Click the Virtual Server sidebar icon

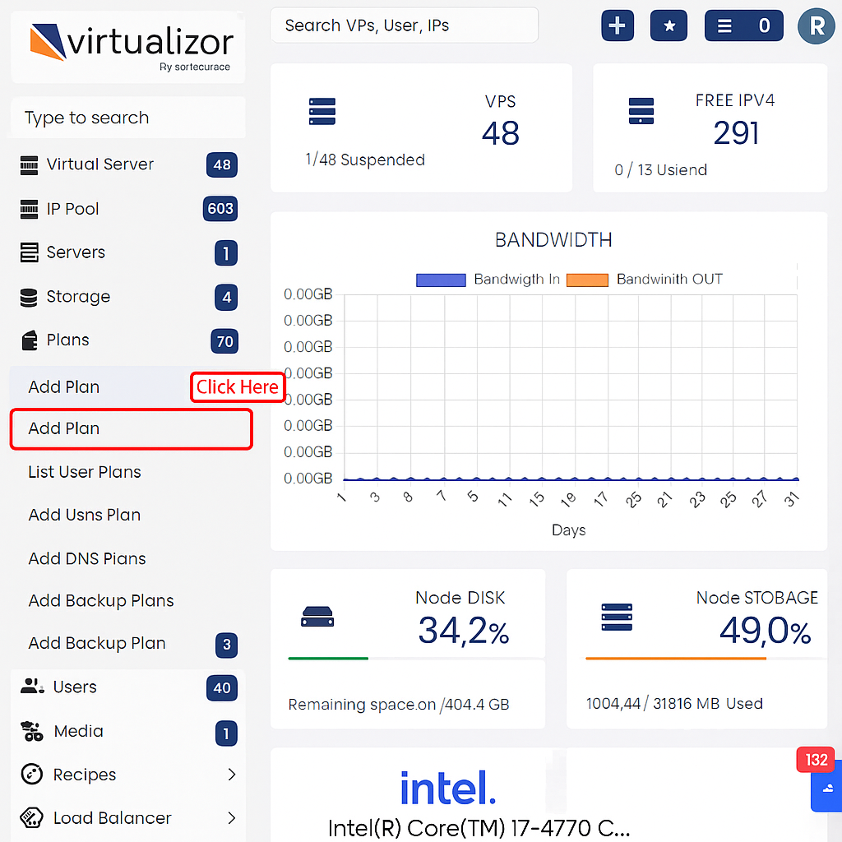[x=30, y=164]
